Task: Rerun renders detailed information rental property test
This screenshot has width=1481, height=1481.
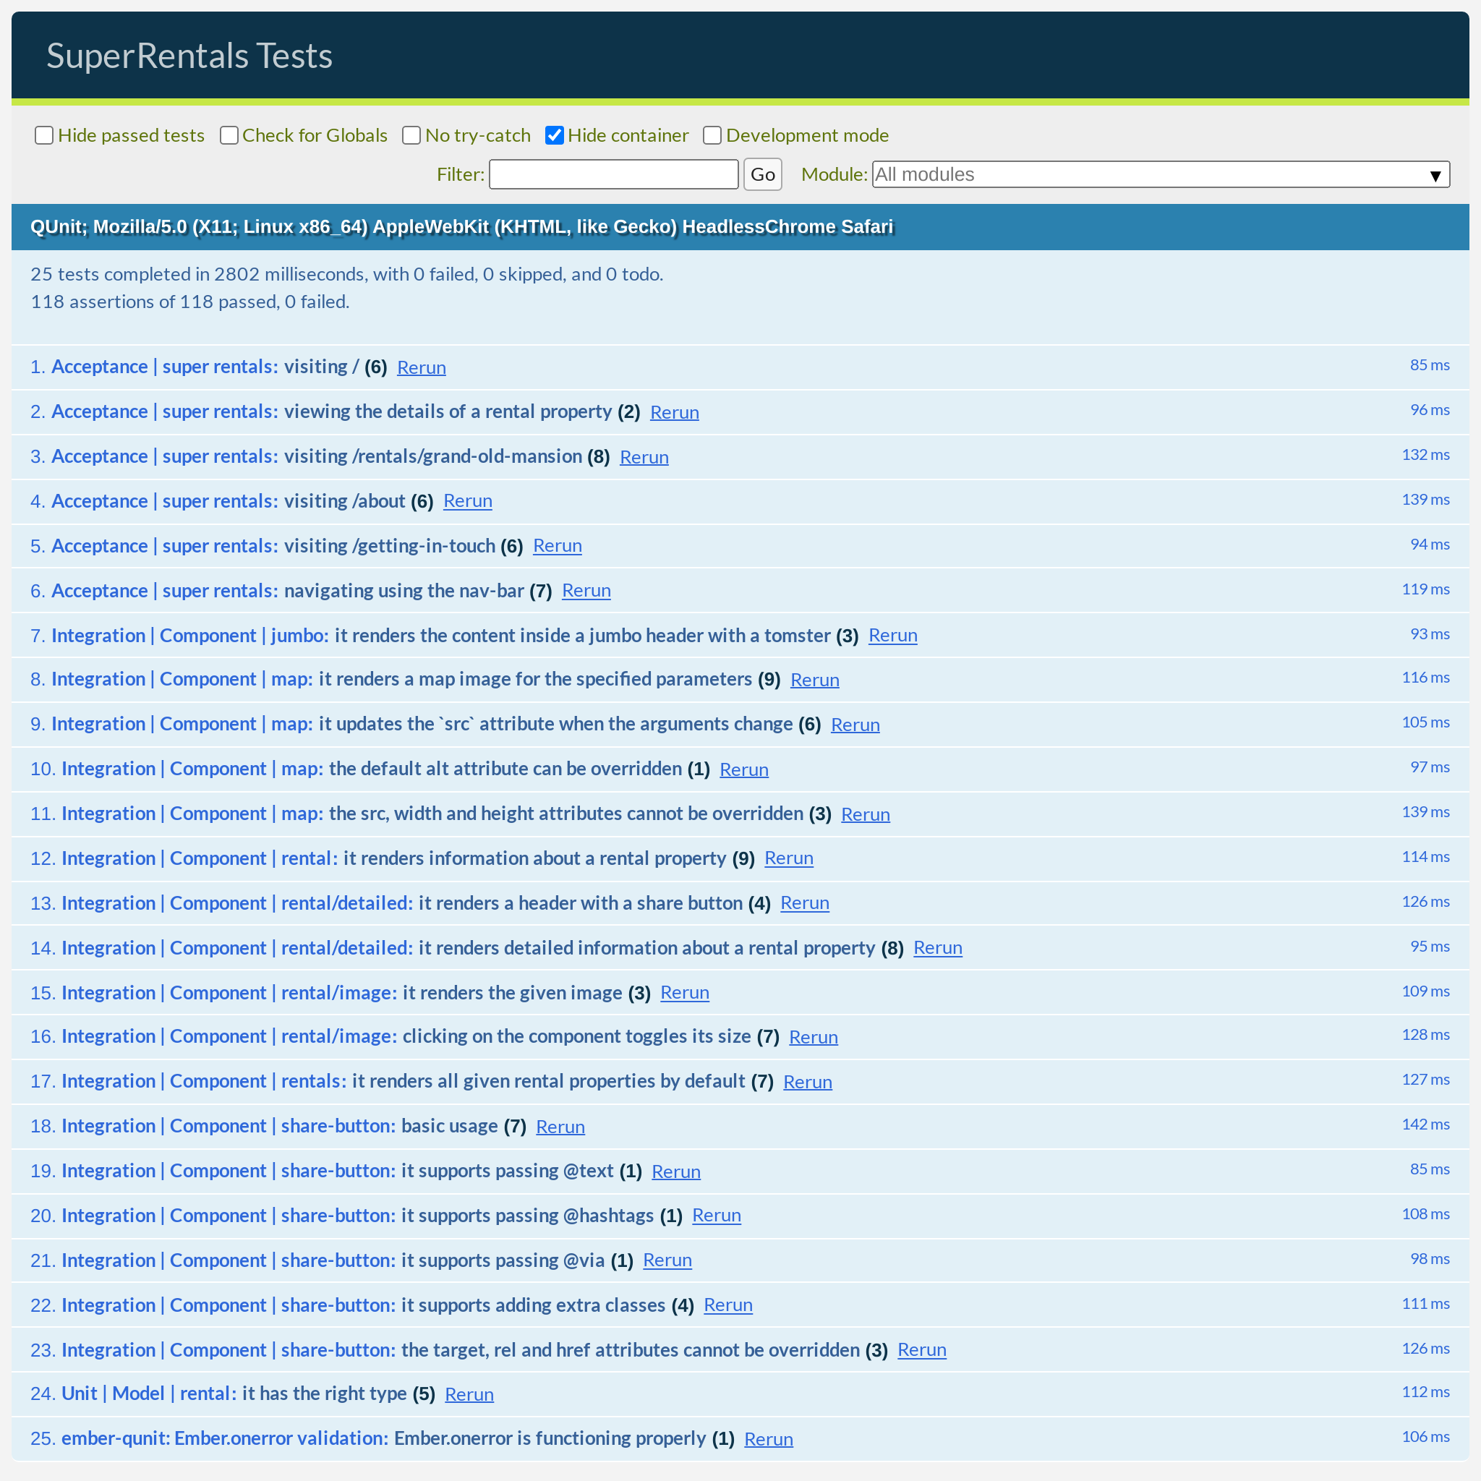Action: (937, 948)
